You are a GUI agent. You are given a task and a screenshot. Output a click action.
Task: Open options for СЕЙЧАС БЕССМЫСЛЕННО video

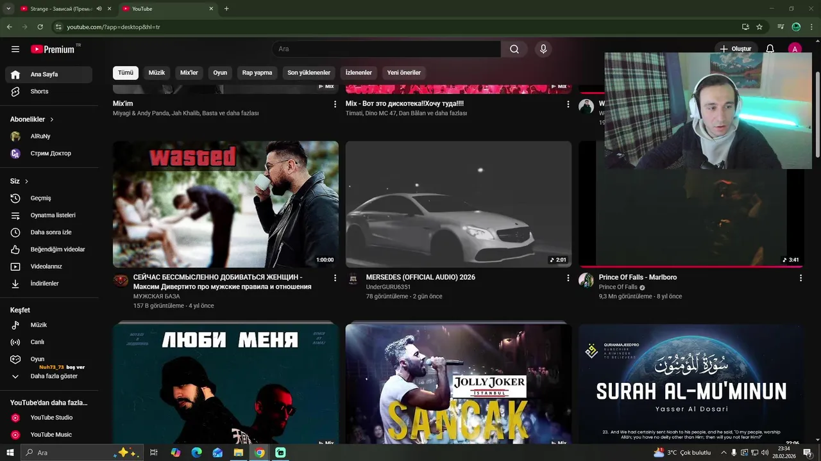[335, 278]
